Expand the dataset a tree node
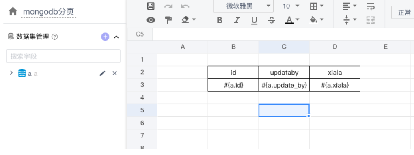This screenshot has height=155, width=414. (11, 73)
